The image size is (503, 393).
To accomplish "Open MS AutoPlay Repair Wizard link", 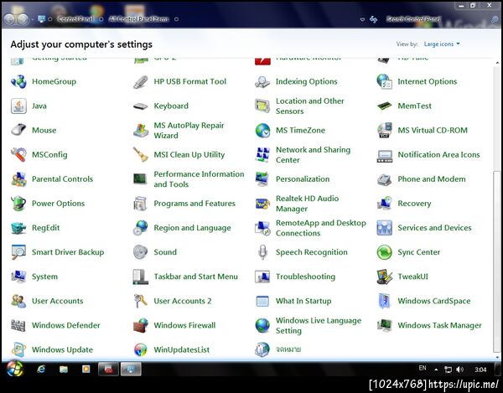I will pyautogui.click(x=189, y=131).
